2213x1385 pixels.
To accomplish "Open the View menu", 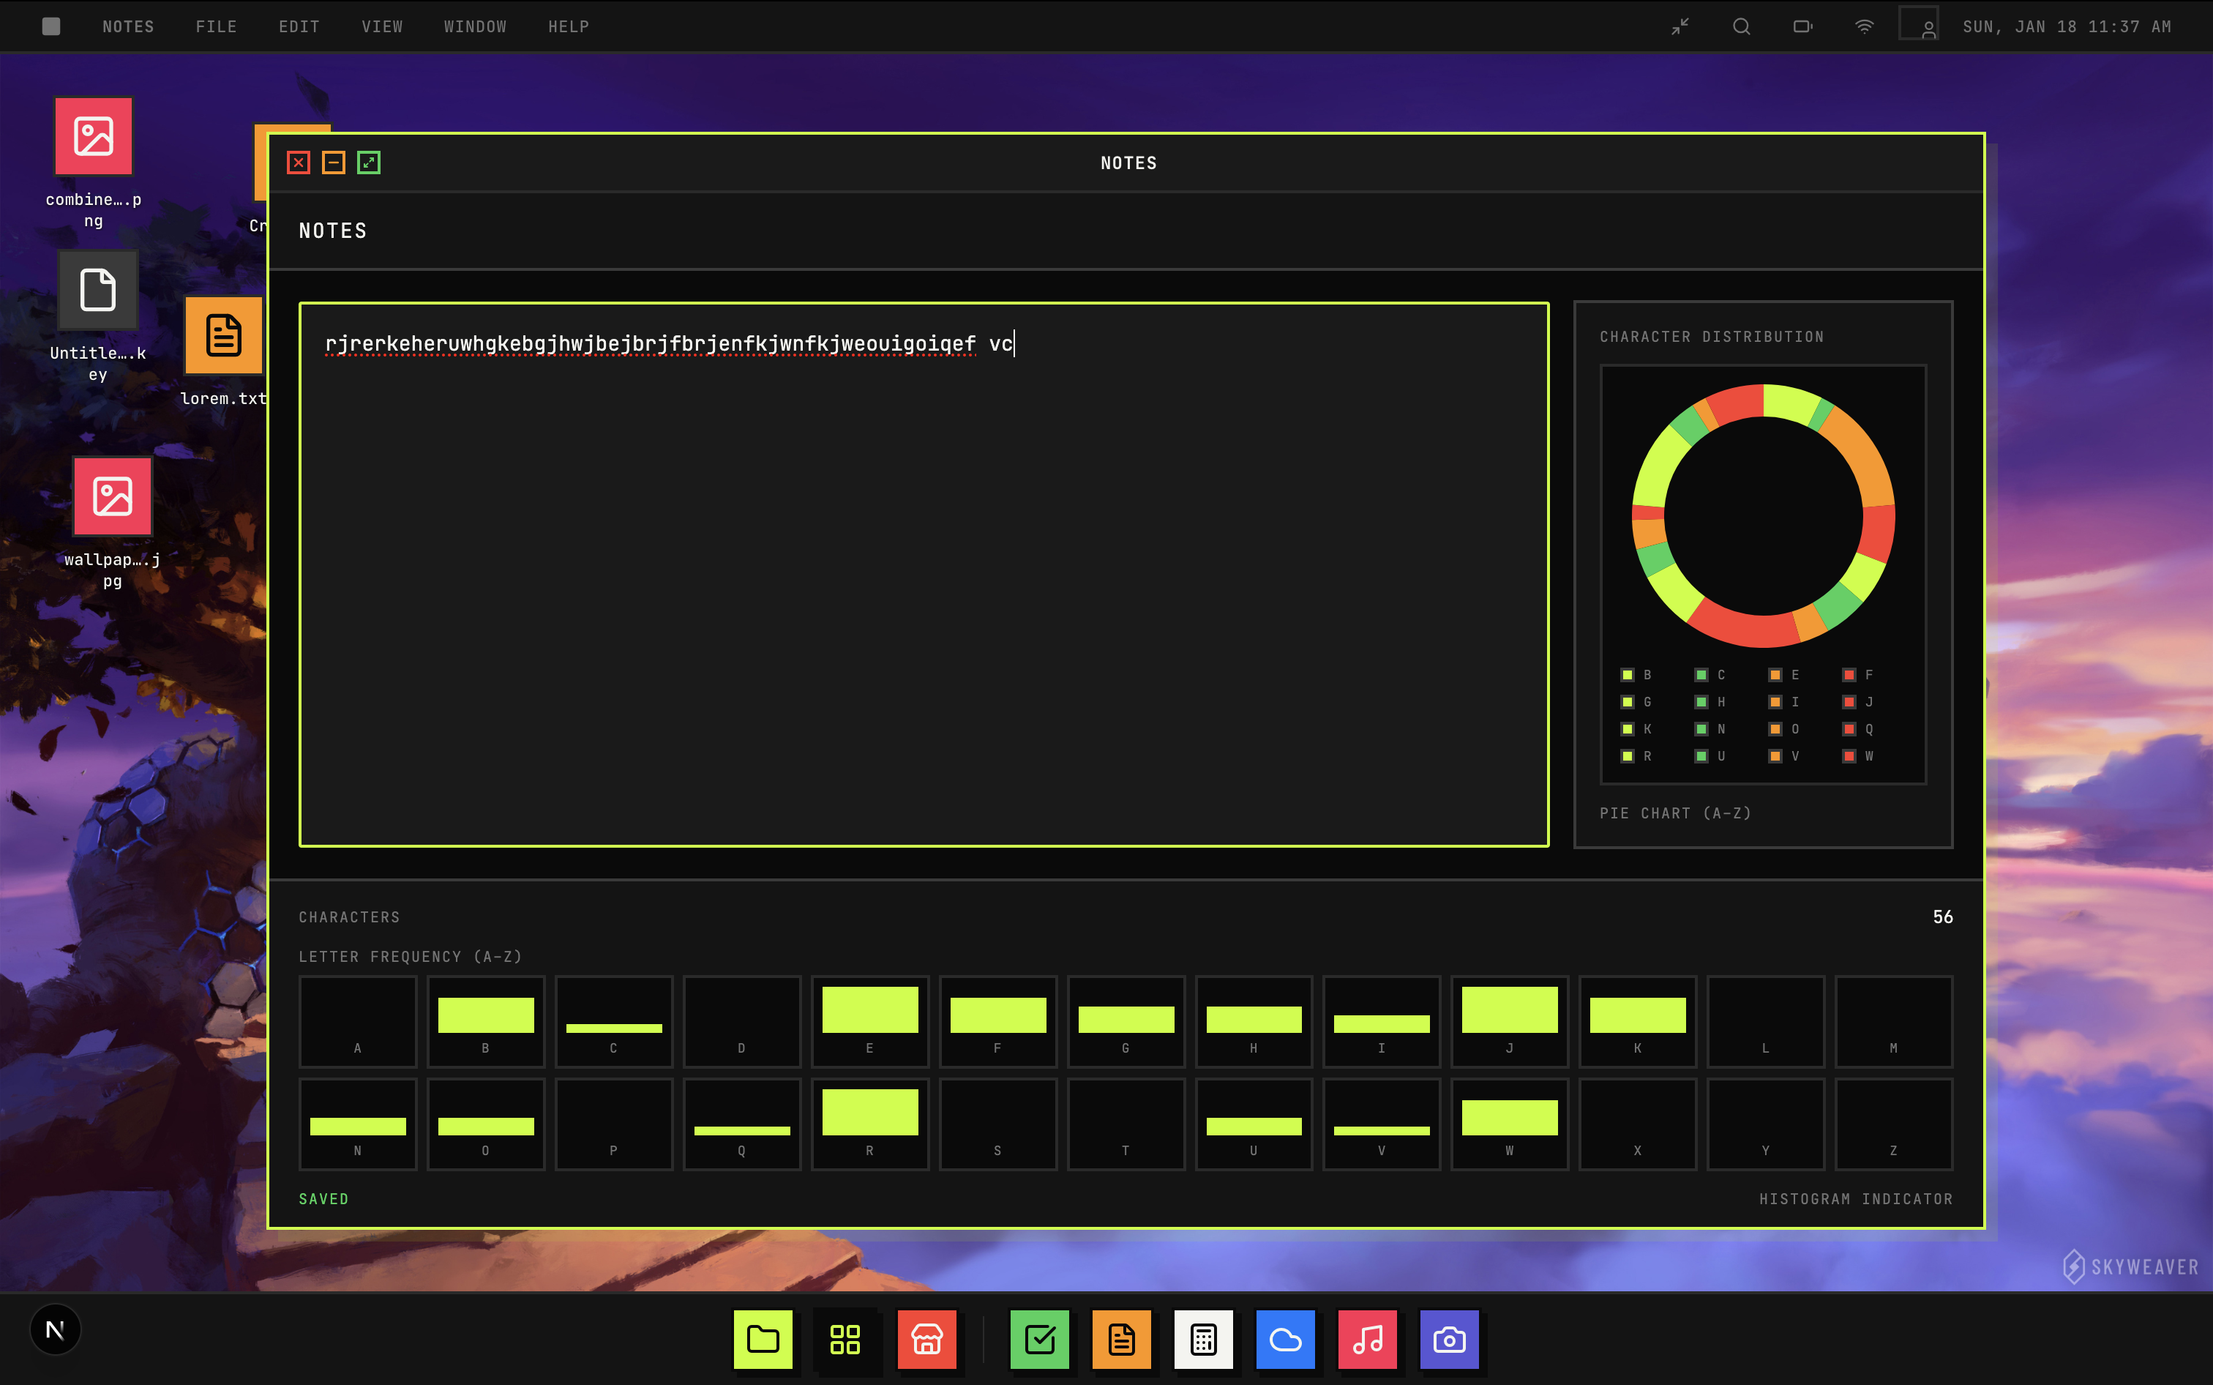I will 382,26.
